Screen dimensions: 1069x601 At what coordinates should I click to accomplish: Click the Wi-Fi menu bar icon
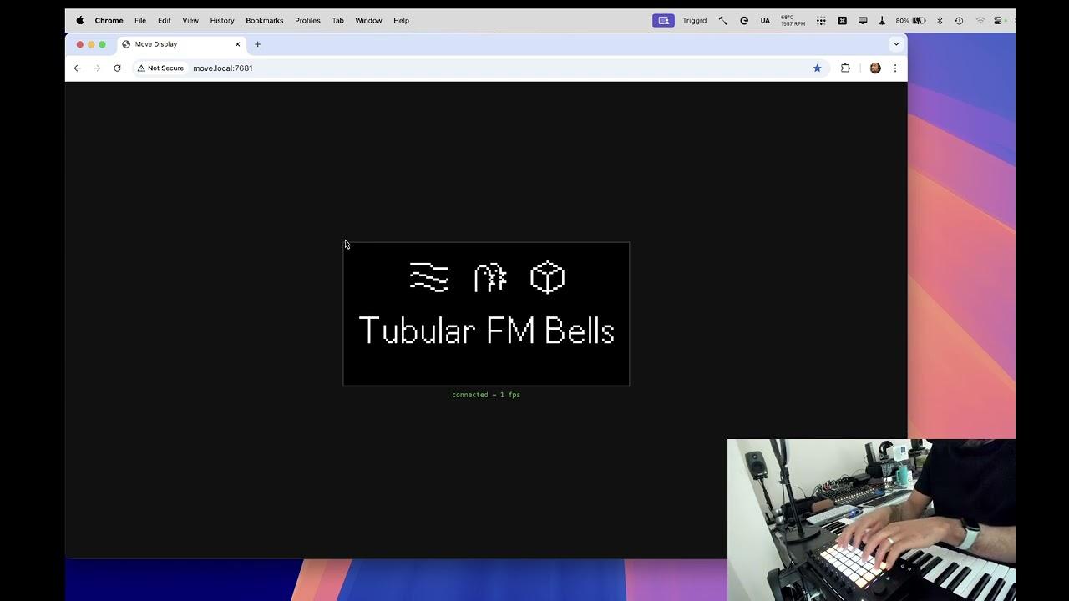(x=980, y=20)
